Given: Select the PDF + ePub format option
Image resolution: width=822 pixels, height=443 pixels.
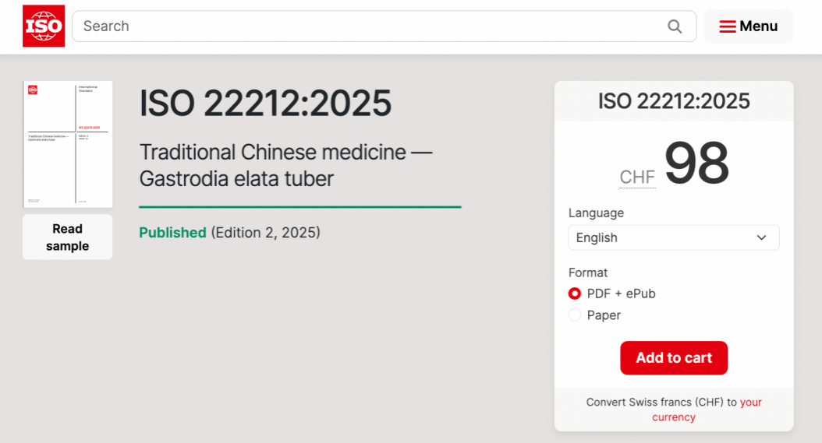Looking at the screenshot, I should 575,294.
